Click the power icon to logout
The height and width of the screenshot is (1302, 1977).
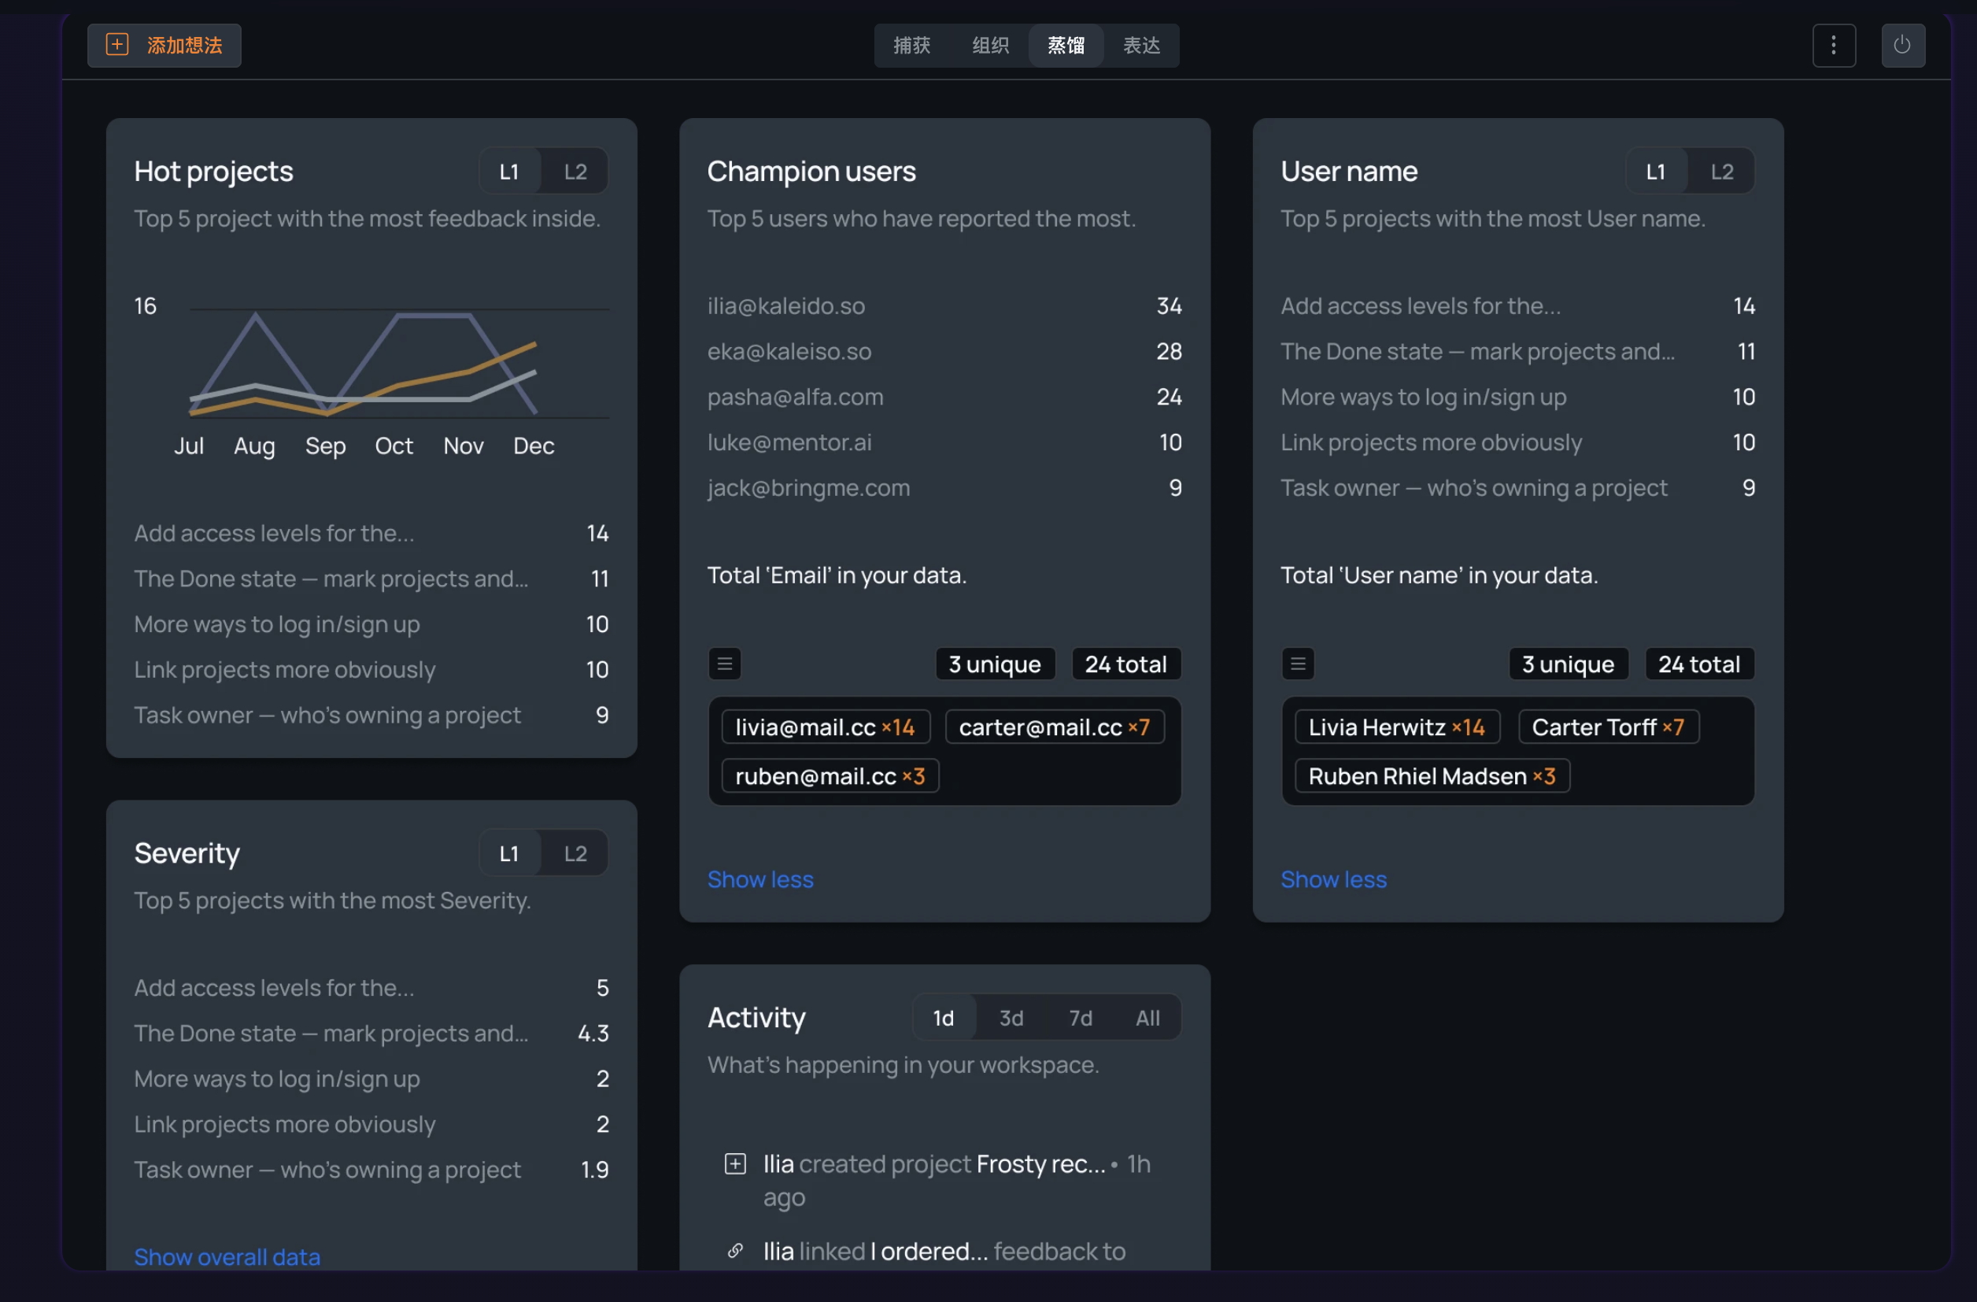coord(1903,45)
